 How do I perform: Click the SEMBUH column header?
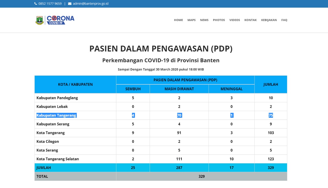tap(133, 89)
